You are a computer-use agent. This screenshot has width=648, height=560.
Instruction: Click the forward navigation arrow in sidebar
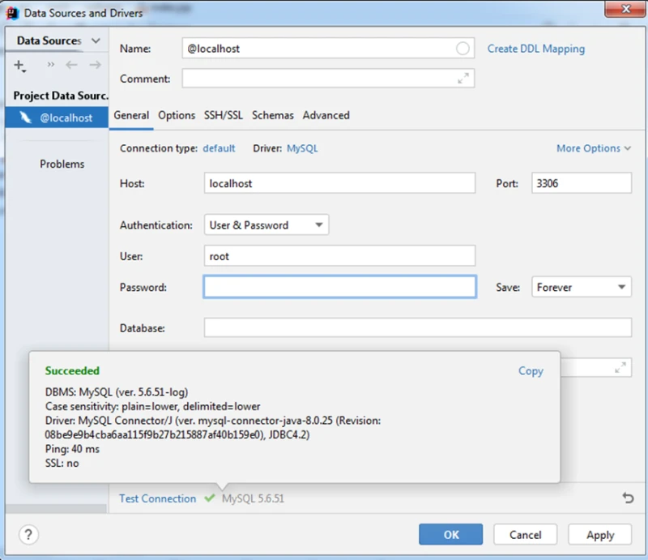[x=95, y=66]
